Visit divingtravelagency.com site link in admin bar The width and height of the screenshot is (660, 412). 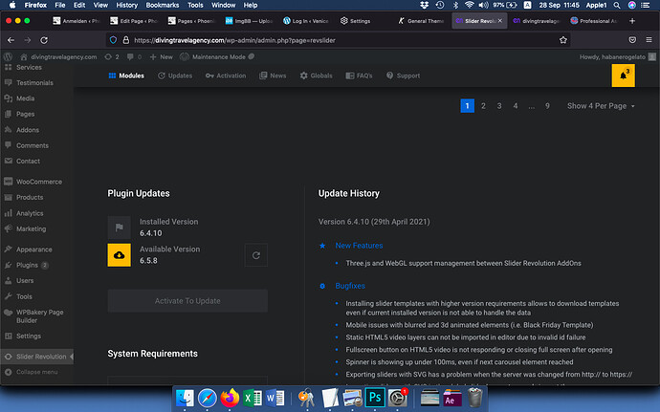pos(58,56)
